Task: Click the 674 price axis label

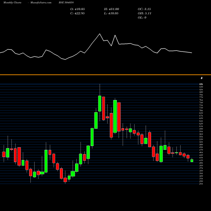Action: (x=201, y=116)
